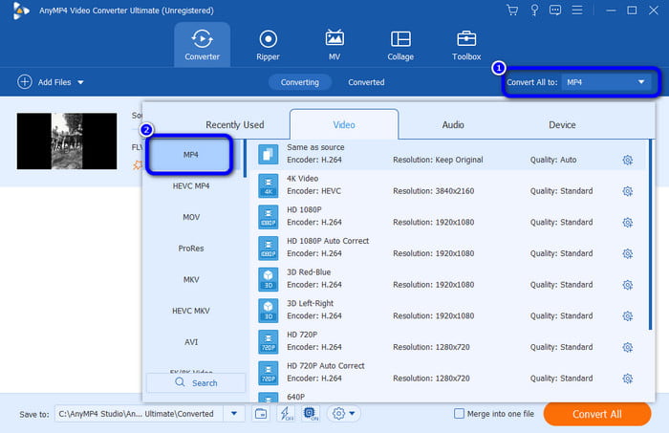Viewport: 669px width, 433px height.
Task: Open the MV module
Action: click(x=334, y=45)
